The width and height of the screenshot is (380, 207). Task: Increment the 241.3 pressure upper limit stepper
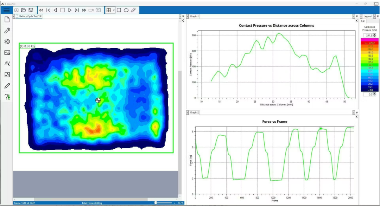click(374, 35)
